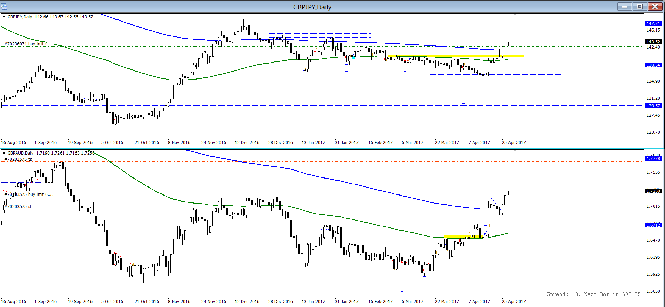Click the 134.90 value on the GBPJPY price scale
665x307 pixels.
653,81
